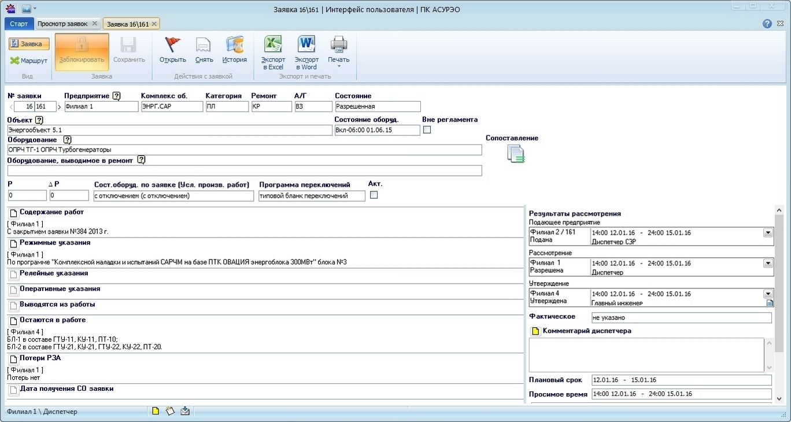Expand the Подающее предприятие dropdown arrow
791x422 pixels.
(768, 233)
